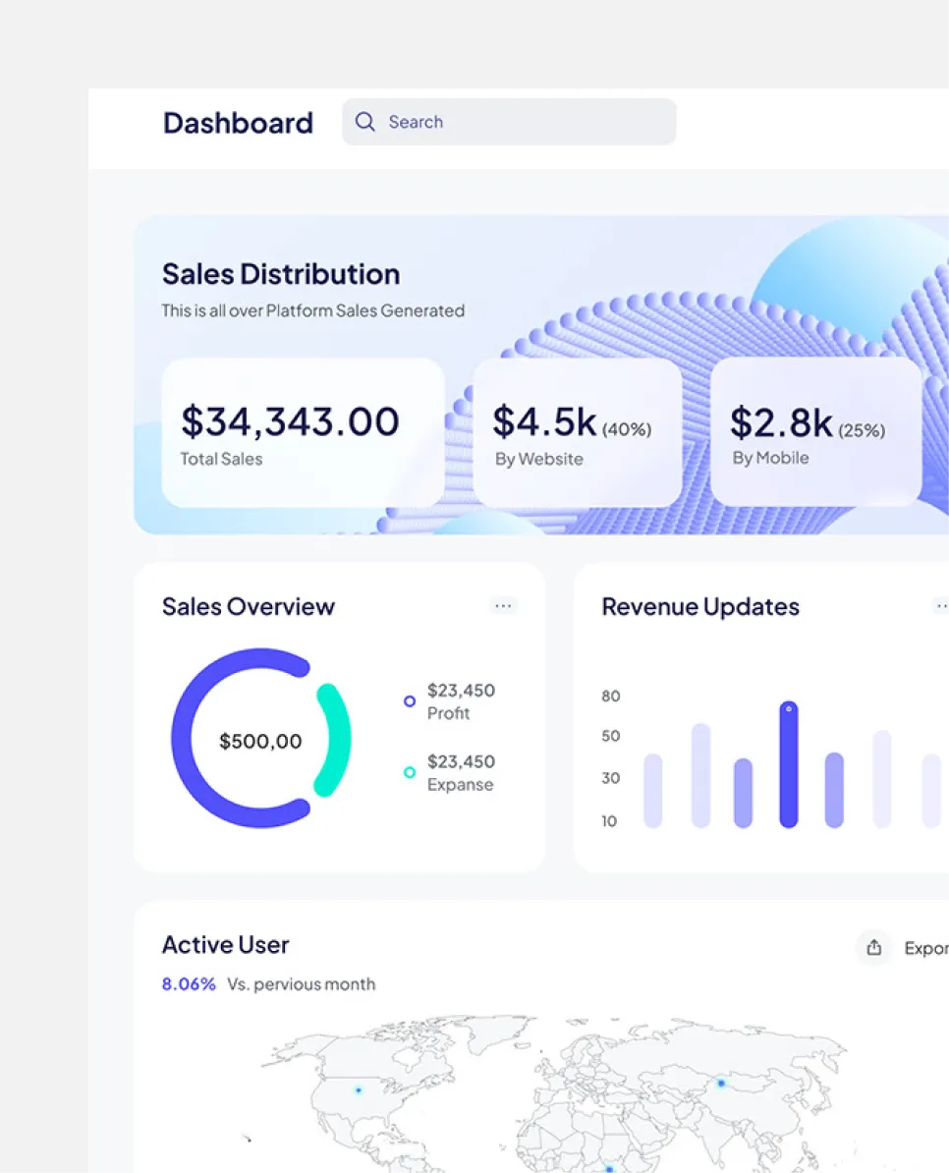Screen dimensions: 949x1173
Task: Select the By Website stat card
Action: click(x=578, y=432)
